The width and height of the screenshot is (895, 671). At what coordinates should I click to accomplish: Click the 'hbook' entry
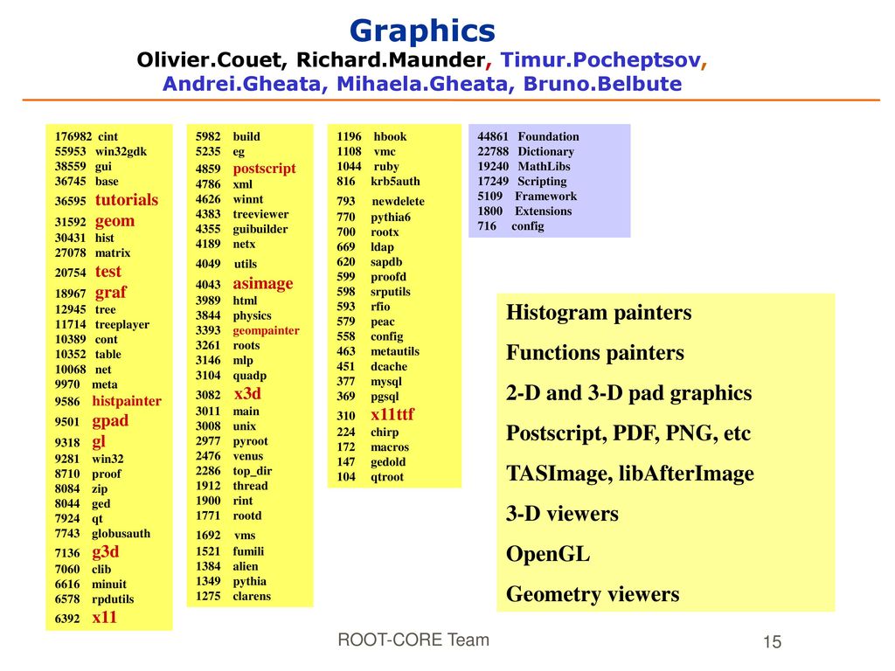391,136
